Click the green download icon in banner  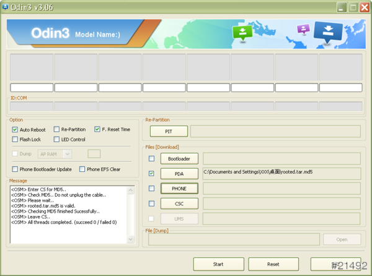(x=242, y=33)
